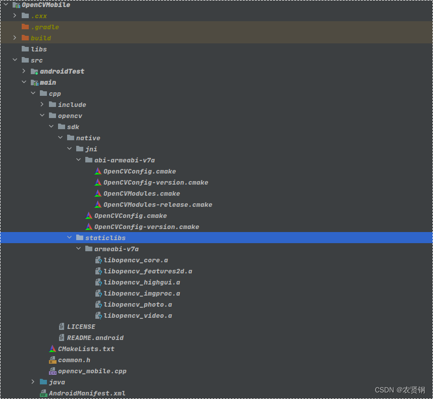Expand the include folder
The width and height of the screenshot is (433, 399).
(x=42, y=104)
